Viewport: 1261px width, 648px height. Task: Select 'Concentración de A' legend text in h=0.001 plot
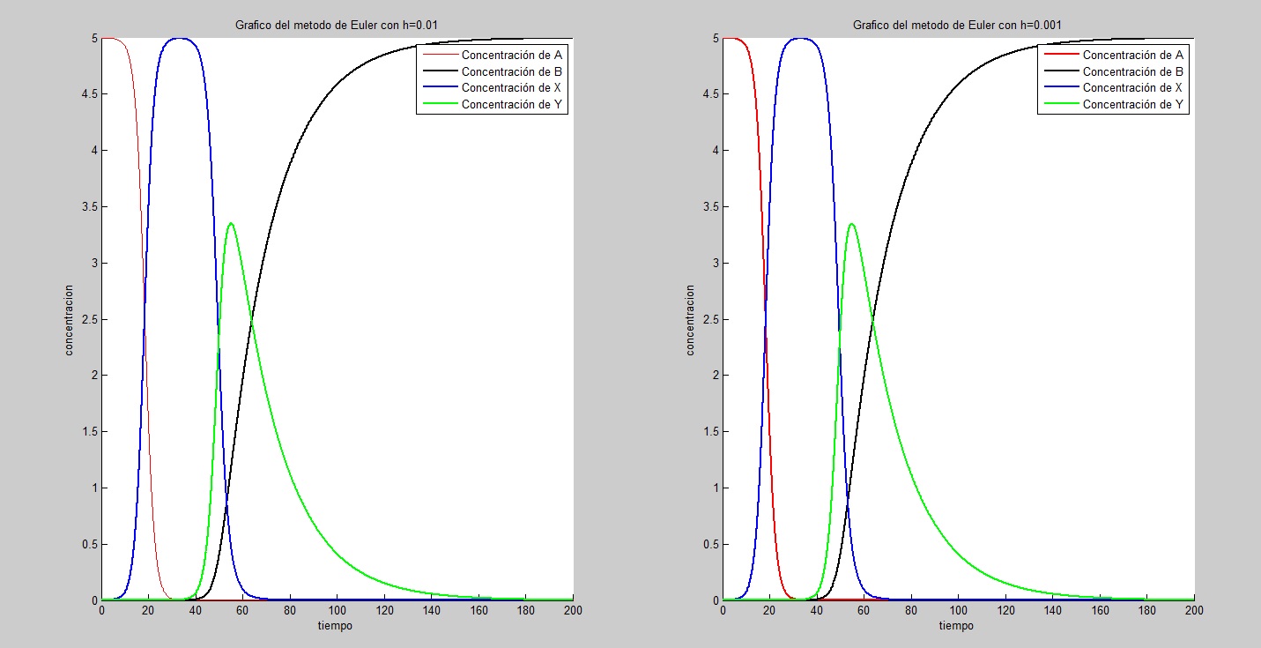click(x=1132, y=55)
